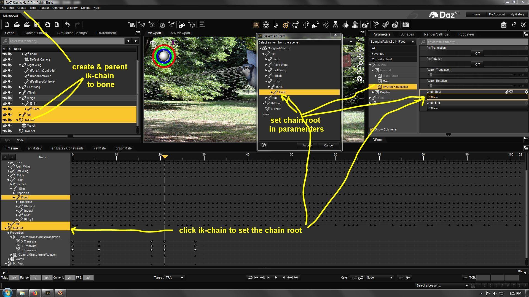Collapse Right Wing node in Scene pane
Viewport: 529px width, 297px height.
coord(20,65)
